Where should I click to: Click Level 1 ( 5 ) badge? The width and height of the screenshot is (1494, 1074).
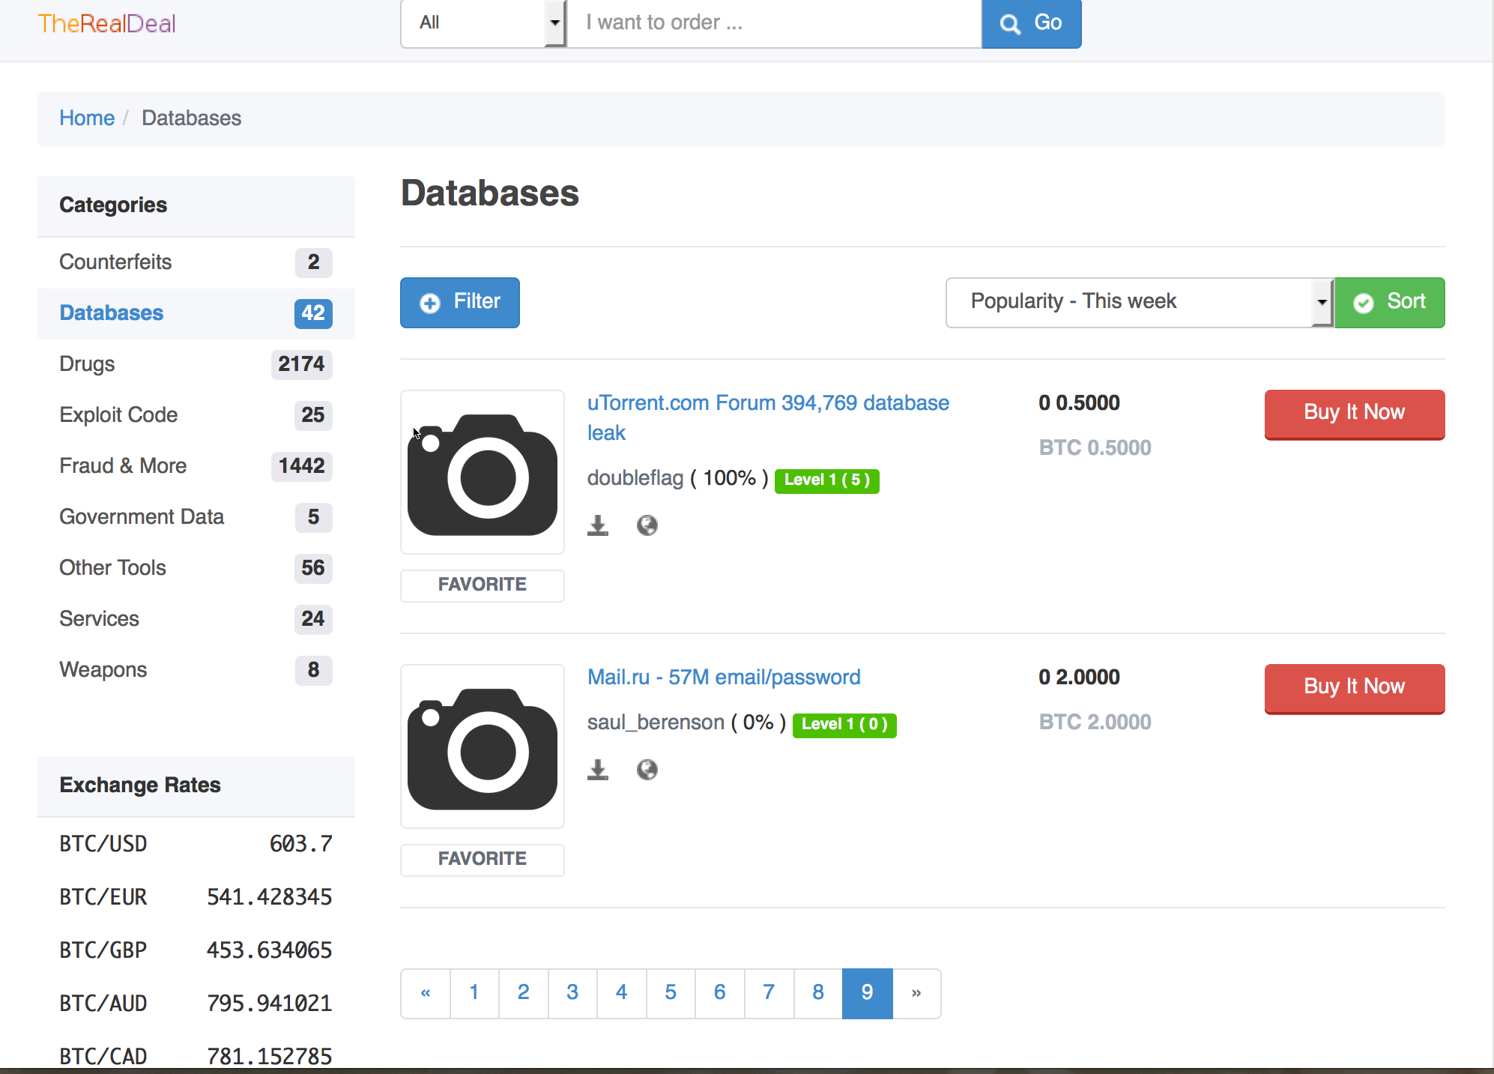[826, 480]
